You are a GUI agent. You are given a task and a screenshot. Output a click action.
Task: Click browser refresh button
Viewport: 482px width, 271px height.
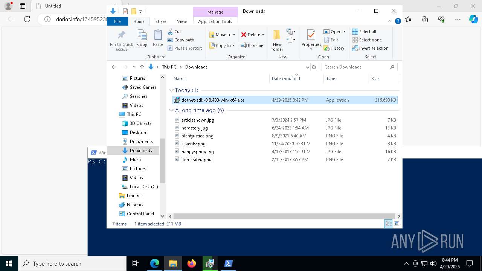27,19
